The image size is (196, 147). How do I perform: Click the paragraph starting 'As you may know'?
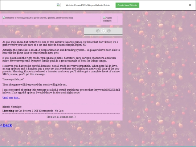60,43
